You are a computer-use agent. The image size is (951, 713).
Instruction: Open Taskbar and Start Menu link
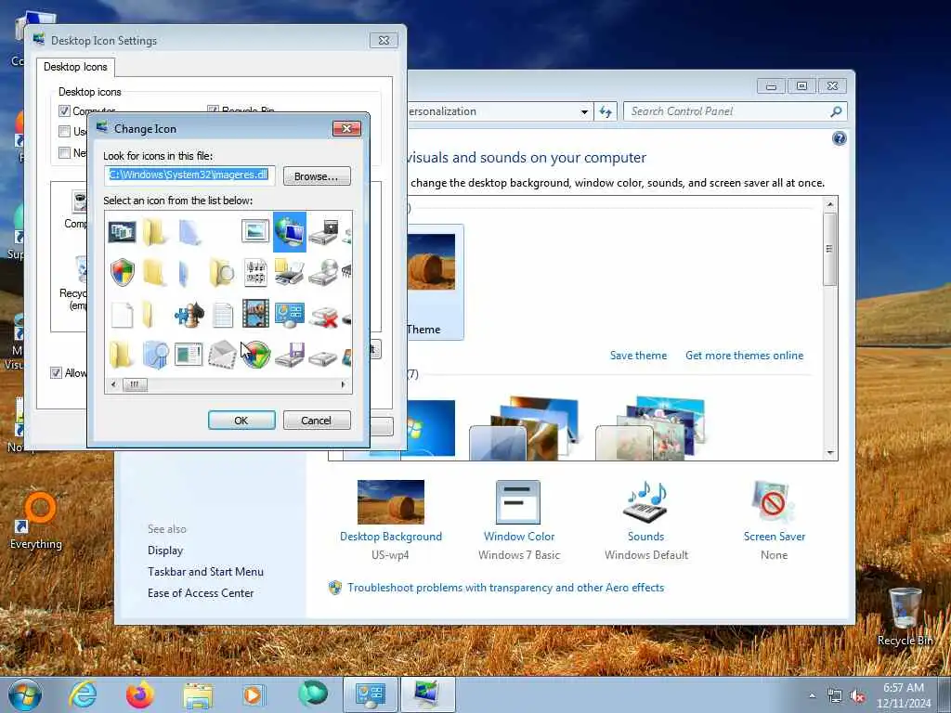pyautogui.click(x=205, y=572)
